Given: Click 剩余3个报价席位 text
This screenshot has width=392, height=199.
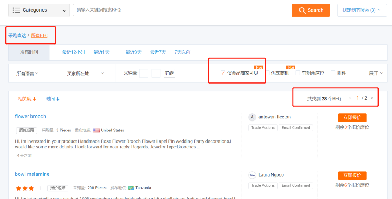Looking at the screenshot, I should [352, 127].
